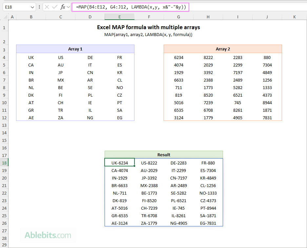Click the vertical ellipsis next to the Name Box
Image resolution: width=307 pixels, height=248 pixels.
pos(39,7)
